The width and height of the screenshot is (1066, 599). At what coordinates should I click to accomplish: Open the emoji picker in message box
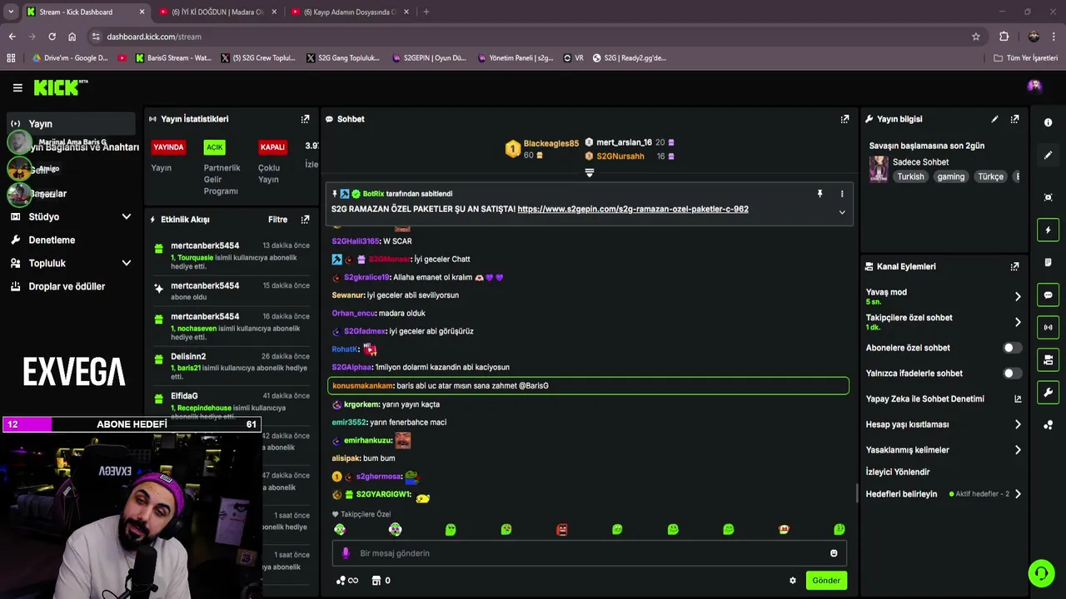(x=834, y=553)
